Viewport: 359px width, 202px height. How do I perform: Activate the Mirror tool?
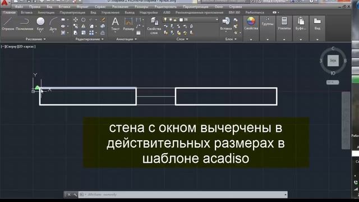(x=84, y=26)
